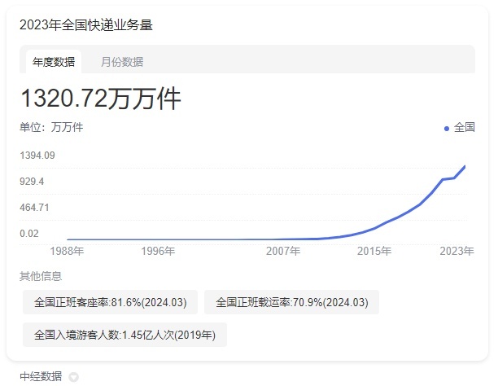The image size is (498, 386).
Task: Click the line chart peak at 2023
Action: point(465,166)
